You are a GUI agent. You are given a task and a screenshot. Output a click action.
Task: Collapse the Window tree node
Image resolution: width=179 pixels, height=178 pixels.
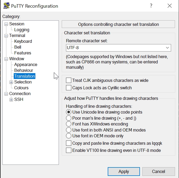point(6,59)
